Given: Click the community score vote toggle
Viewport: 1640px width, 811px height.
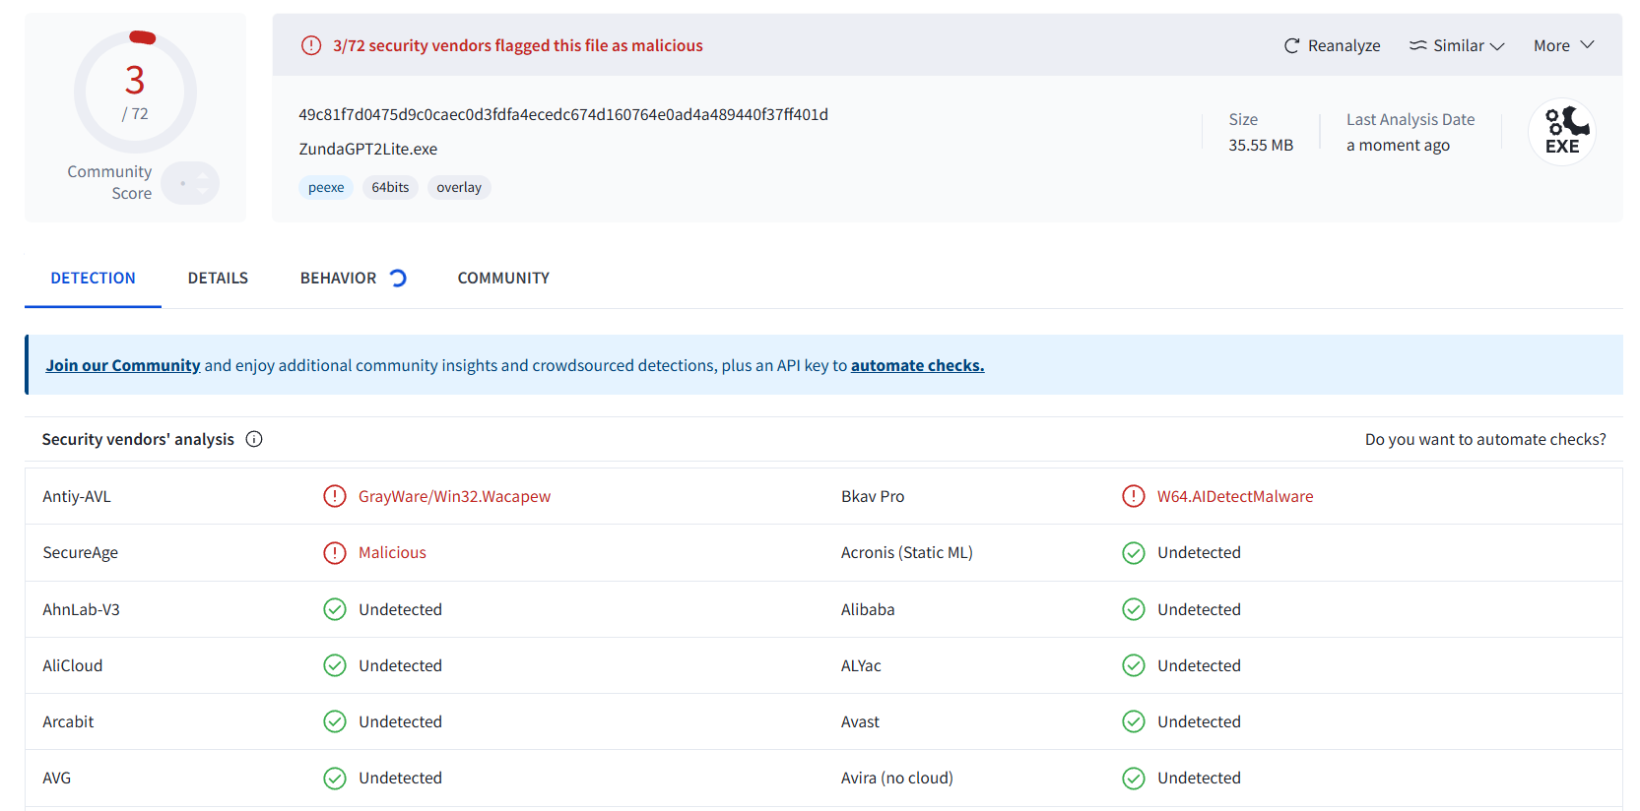Looking at the screenshot, I should (190, 183).
